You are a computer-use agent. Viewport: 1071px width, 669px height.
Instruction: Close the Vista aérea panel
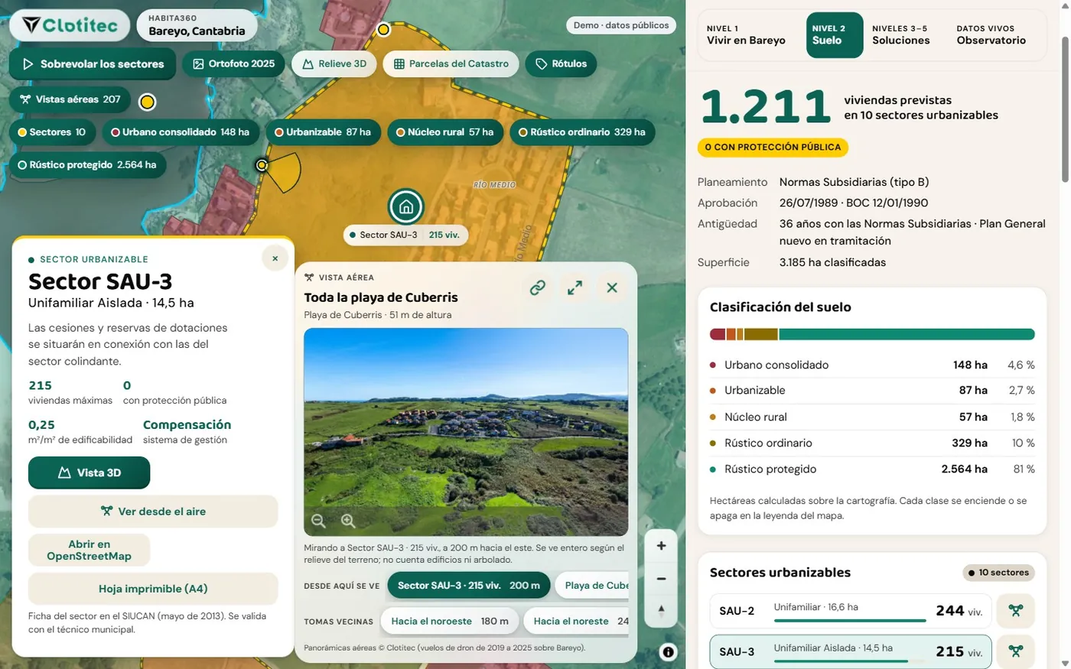coord(612,287)
